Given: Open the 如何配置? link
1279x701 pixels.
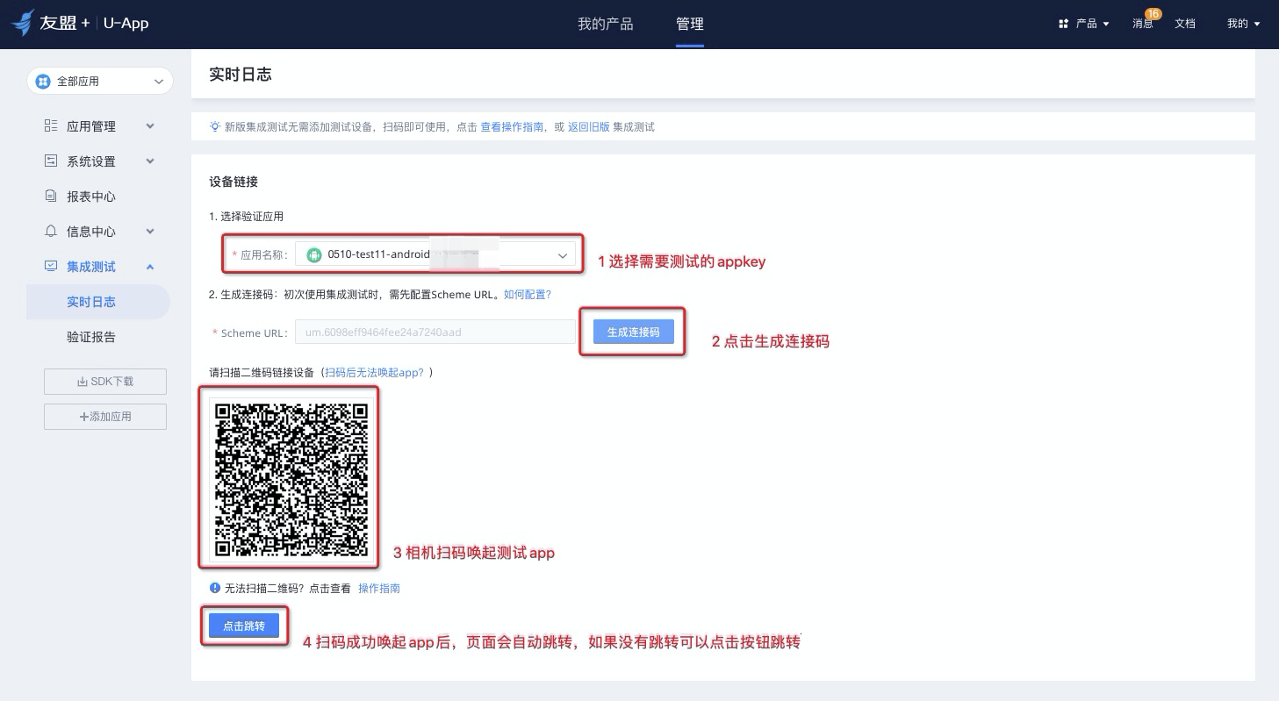Looking at the screenshot, I should pyautogui.click(x=528, y=295).
